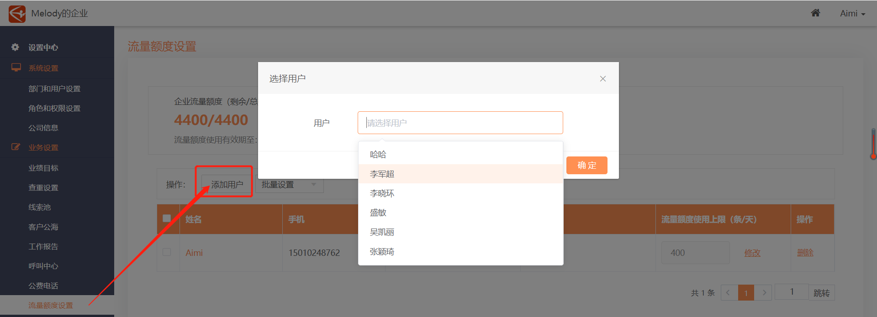
Task: Select 李军超 from the user dropdown list
Action: (x=382, y=174)
